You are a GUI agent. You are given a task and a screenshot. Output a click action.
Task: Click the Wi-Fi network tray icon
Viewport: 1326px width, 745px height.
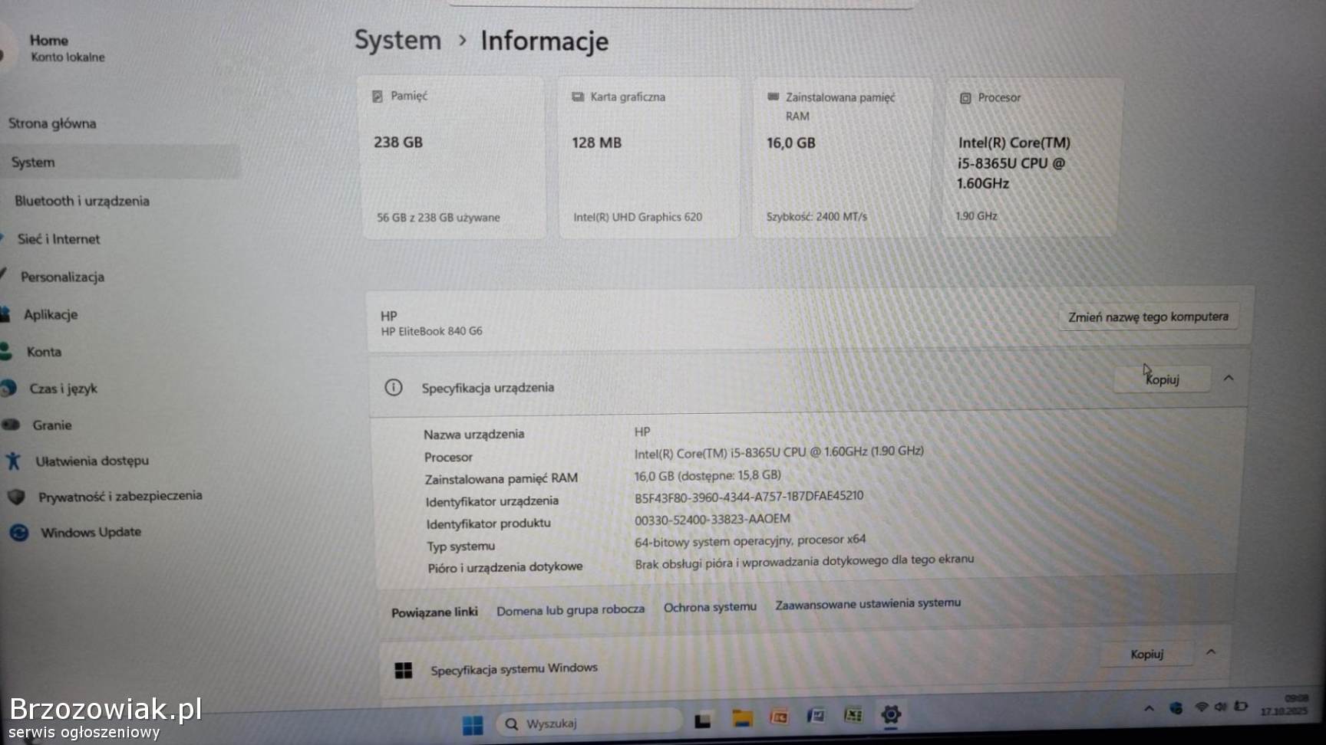click(x=1201, y=707)
